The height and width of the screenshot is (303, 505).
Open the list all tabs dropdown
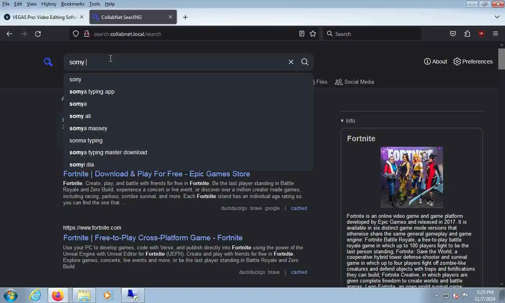coord(497,17)
